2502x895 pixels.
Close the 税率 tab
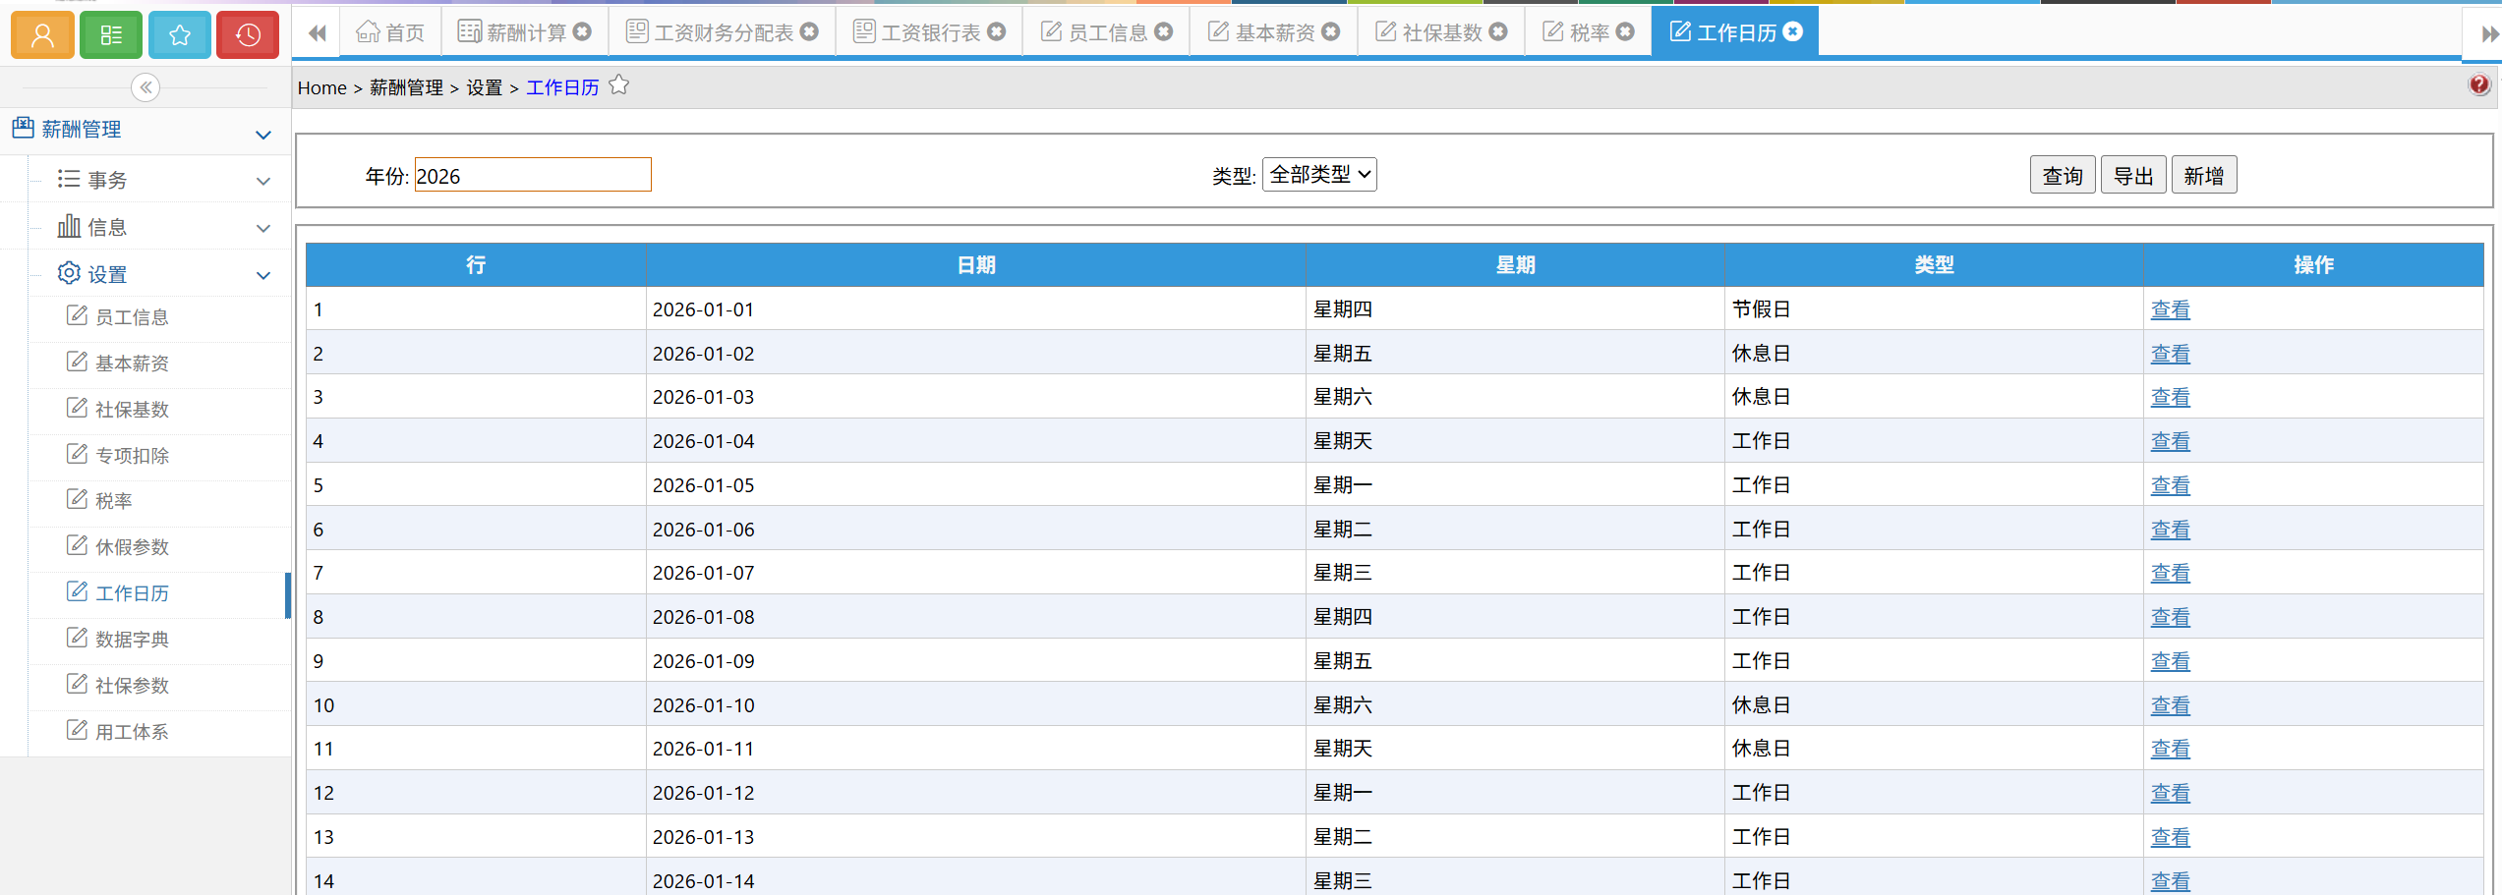point(1625,31)
